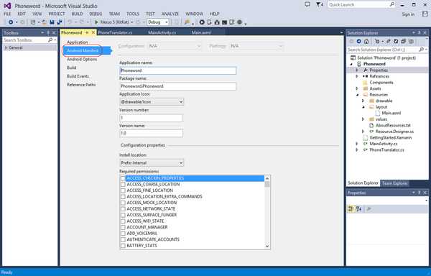Click the Open File toolbar icon
This screenshot has width=431, height=276.
point(44,22)
